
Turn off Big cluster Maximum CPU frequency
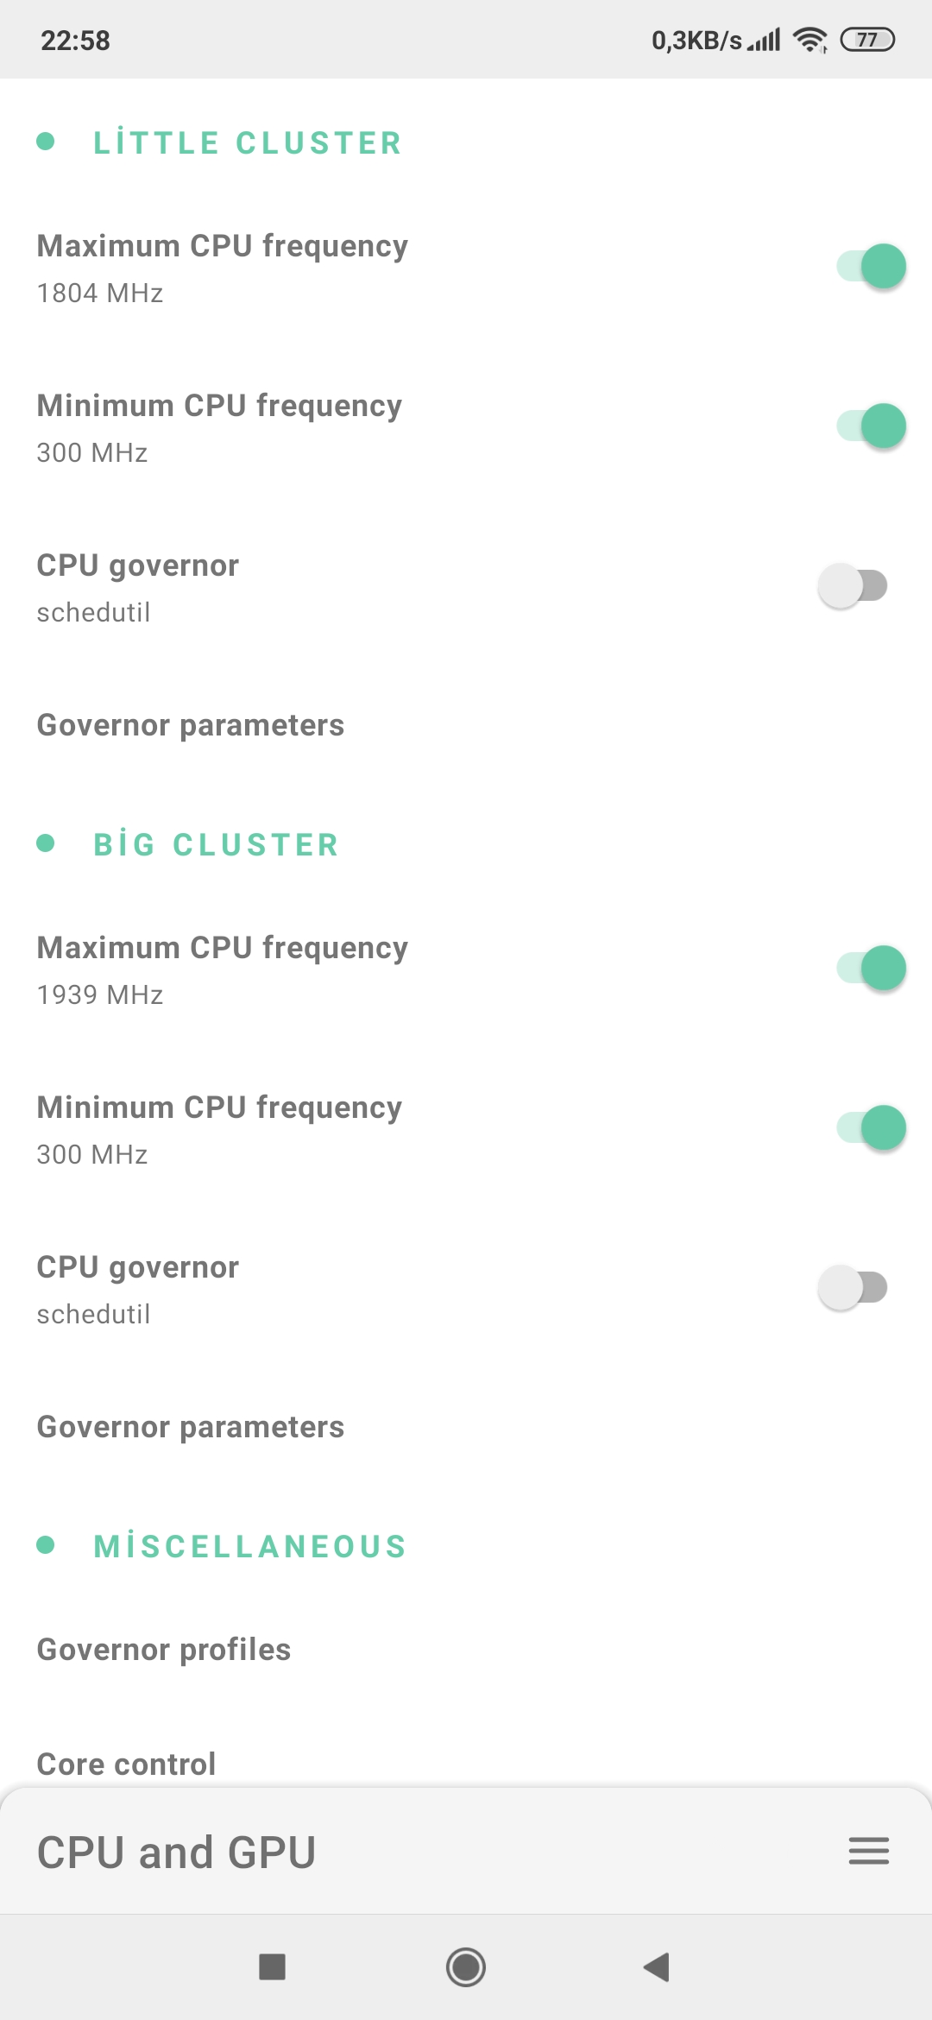(872, 968)
